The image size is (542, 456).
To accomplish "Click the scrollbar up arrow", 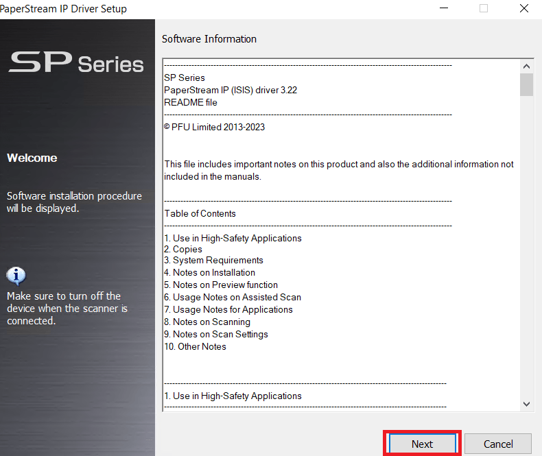I will point(526,67).
